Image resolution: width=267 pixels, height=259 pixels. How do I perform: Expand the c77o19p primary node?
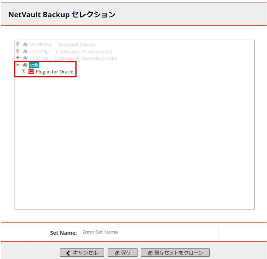coord(18,51)
